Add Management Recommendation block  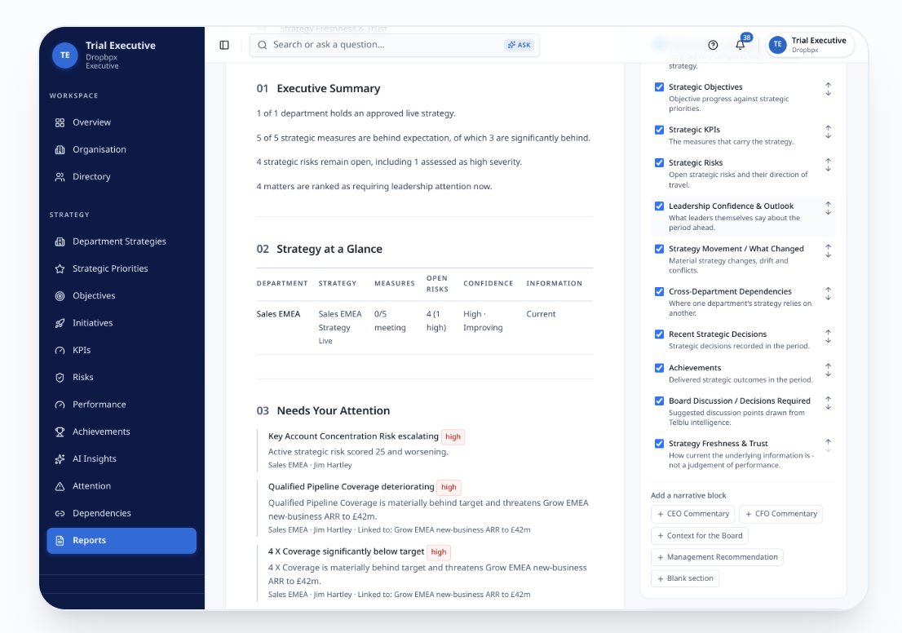click(718, 557)
